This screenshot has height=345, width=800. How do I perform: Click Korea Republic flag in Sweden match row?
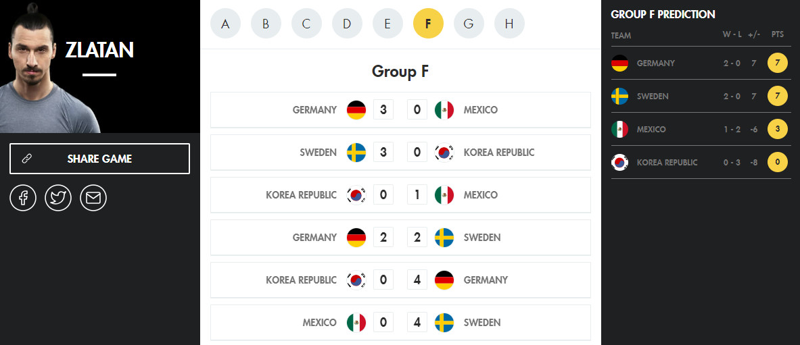444,153
